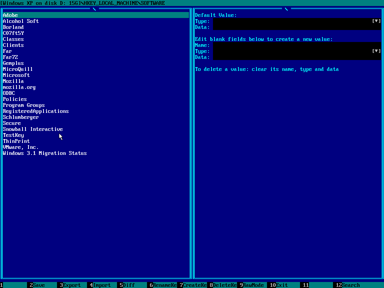Image resolution: width=384 pixels, height=288 pixels.
Task: Open the Default Value Type dropdown
Action: [x=376, y=21]
